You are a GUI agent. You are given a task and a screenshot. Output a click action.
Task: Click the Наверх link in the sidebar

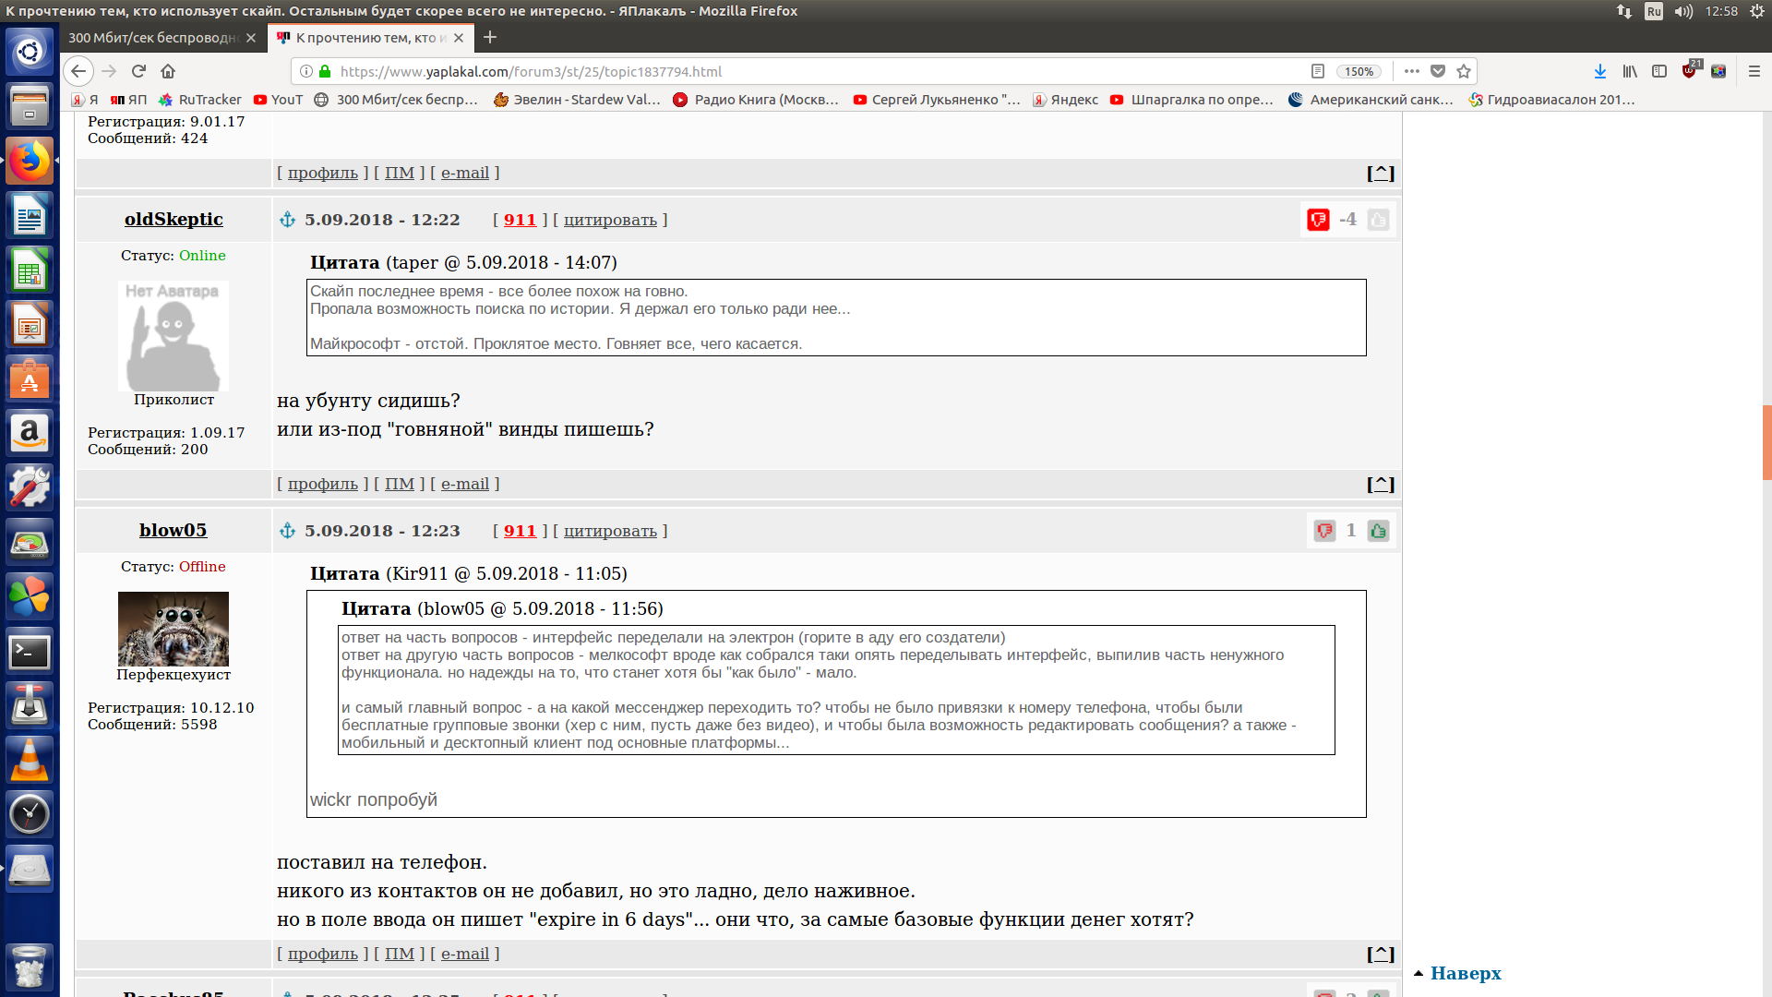[x=1466, y=973]
